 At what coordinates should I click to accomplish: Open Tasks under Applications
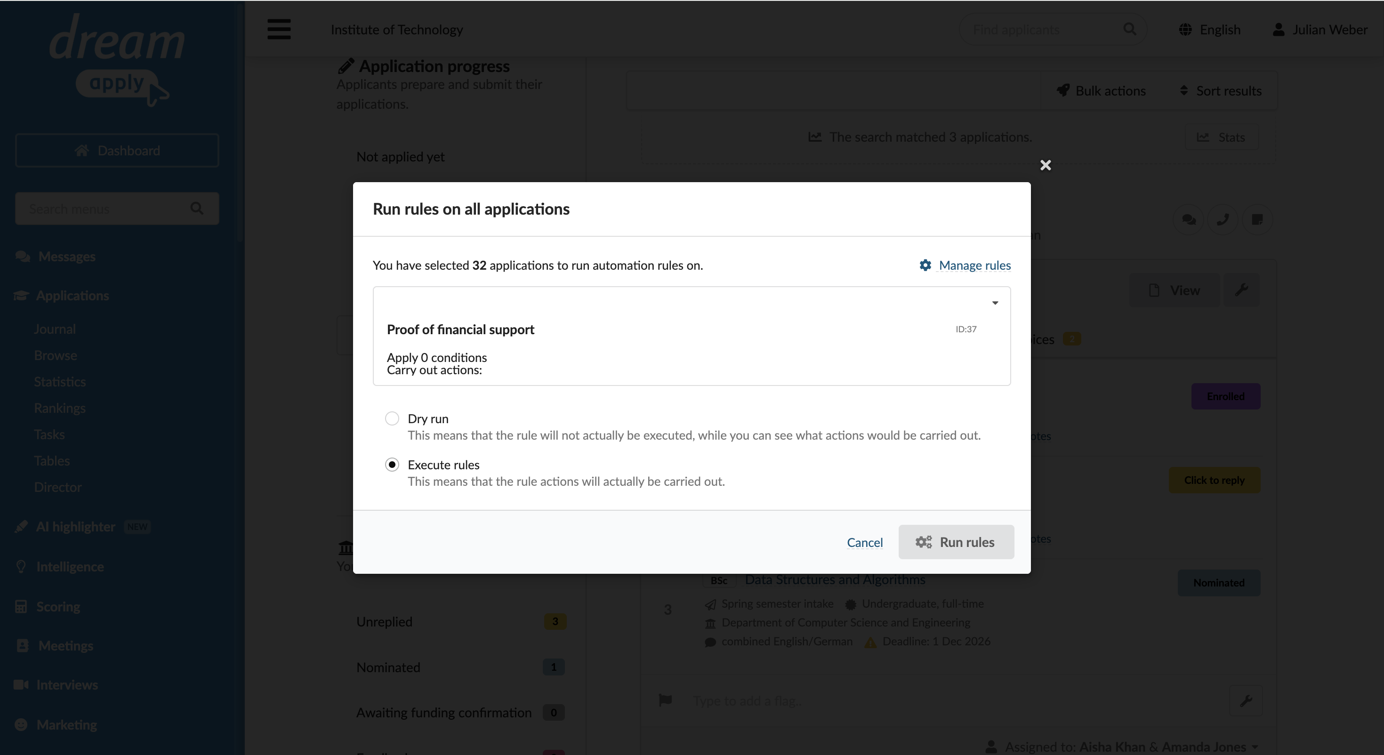[49, 434]
